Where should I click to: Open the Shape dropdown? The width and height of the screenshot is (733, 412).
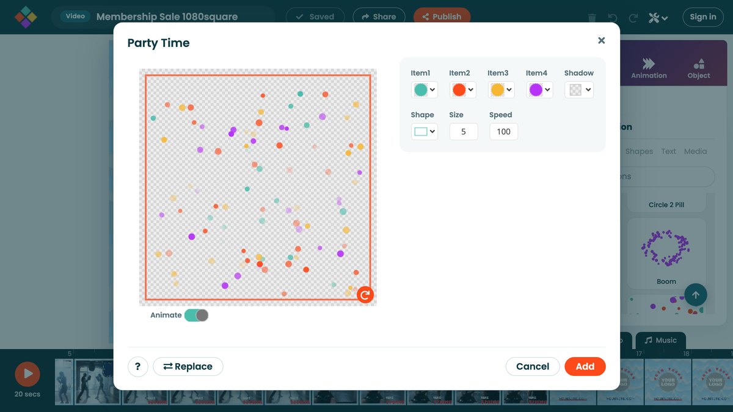424,131
